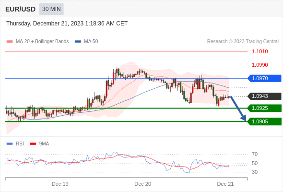Image resolution: width=283 pixels, height=192 pixels.
Task: Click the blue MA 50 legend swatch
Action: click(78, 42)
